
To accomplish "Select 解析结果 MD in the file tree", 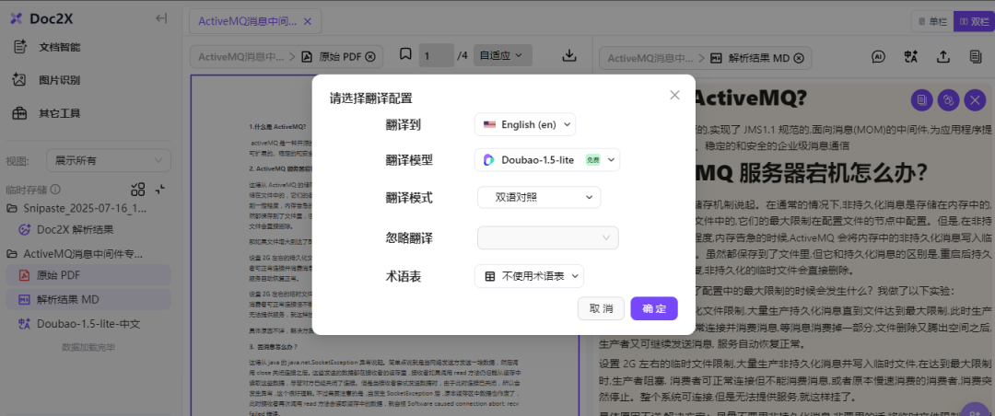I will pyautogui.click(x=88, y=299).
